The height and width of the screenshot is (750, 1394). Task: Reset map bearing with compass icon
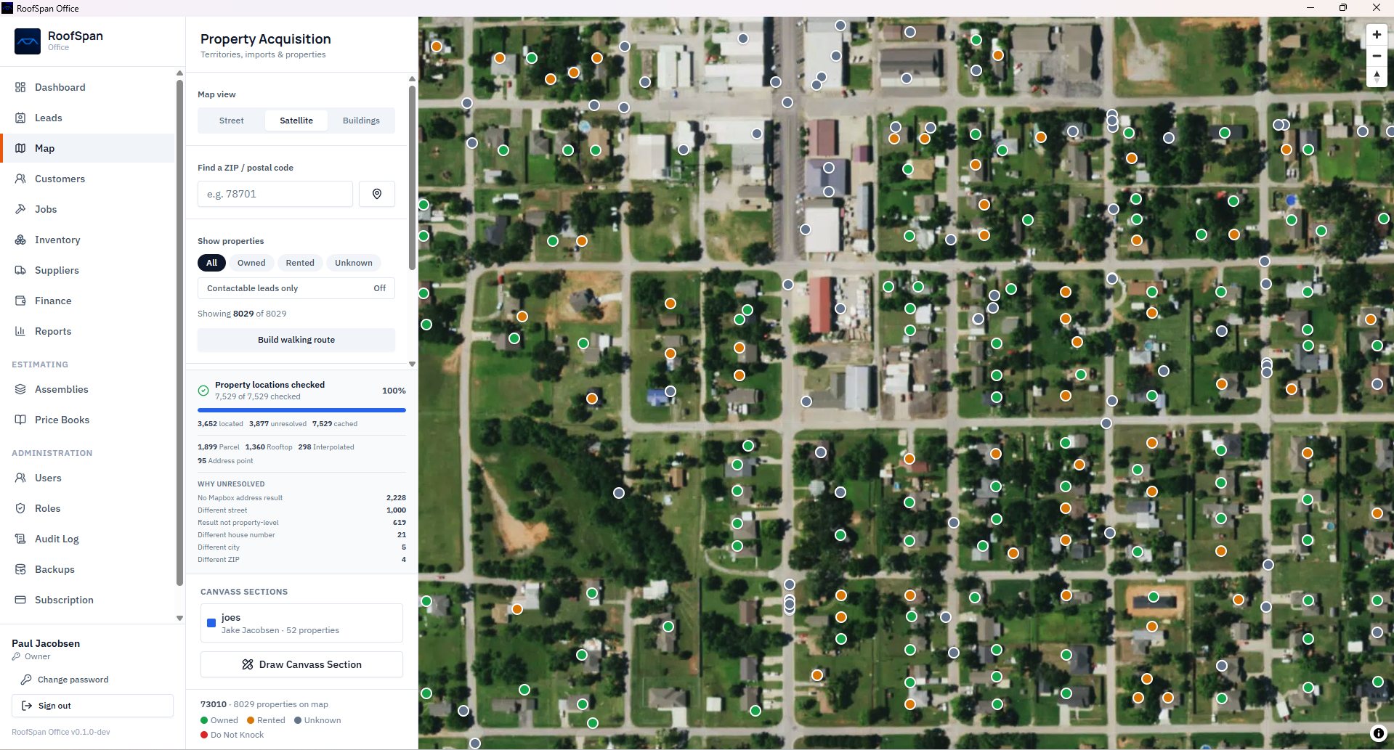point(1377,76)
